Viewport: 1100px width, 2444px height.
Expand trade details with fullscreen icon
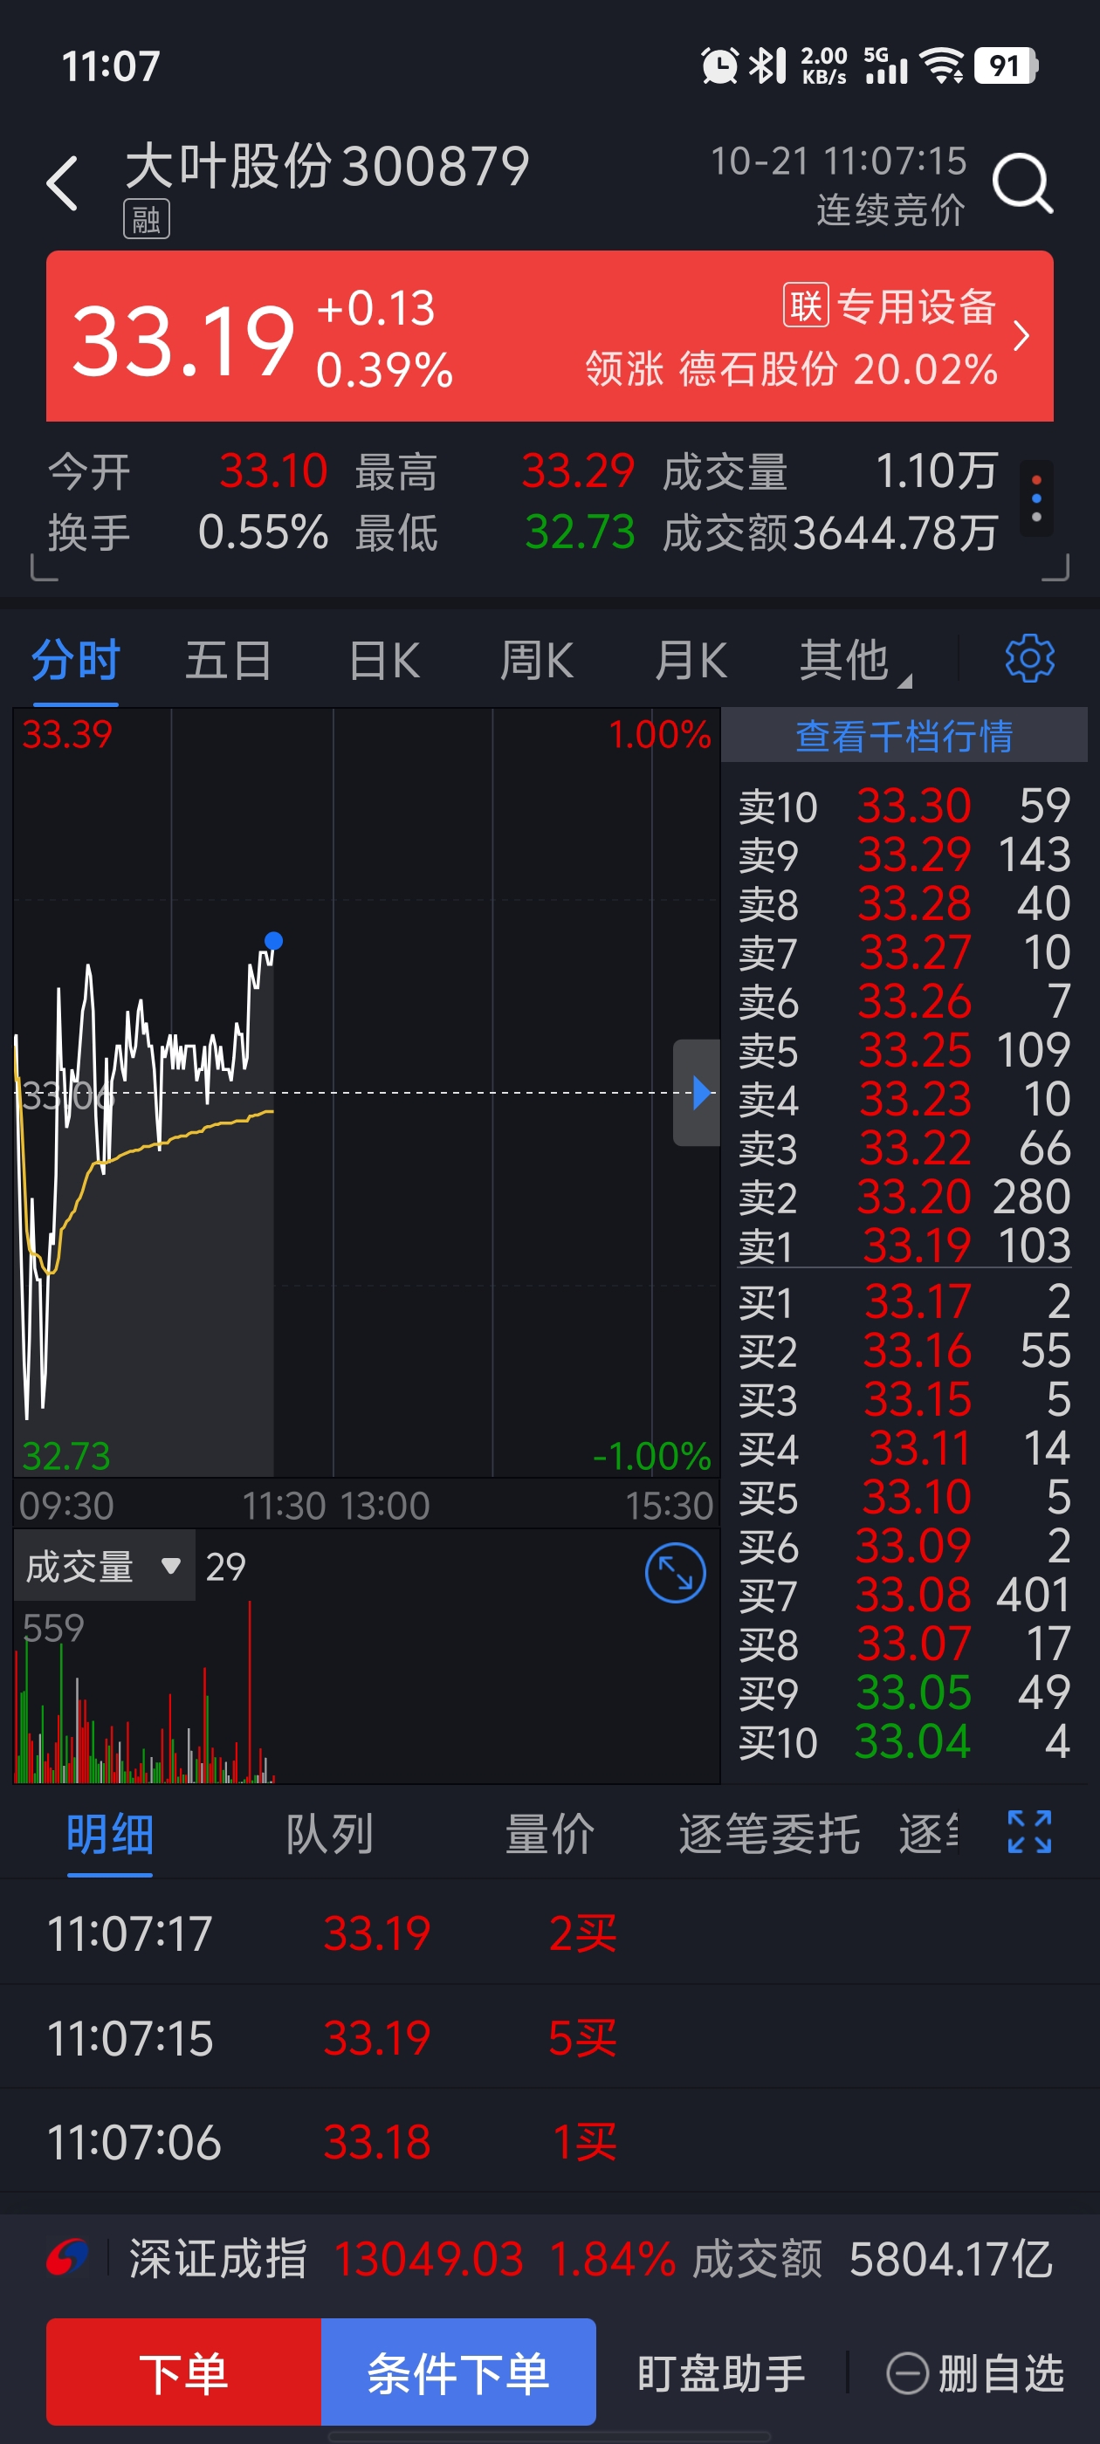coord(1030,1831)
